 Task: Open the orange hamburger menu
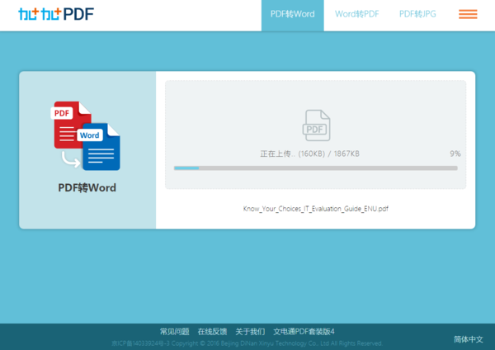coord(468,14)
